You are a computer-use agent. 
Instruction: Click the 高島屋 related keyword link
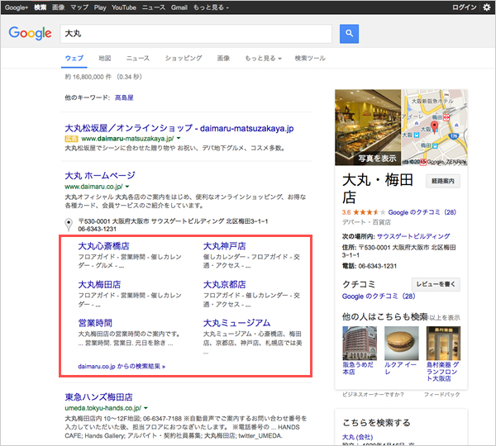click(x=124, y=97)
